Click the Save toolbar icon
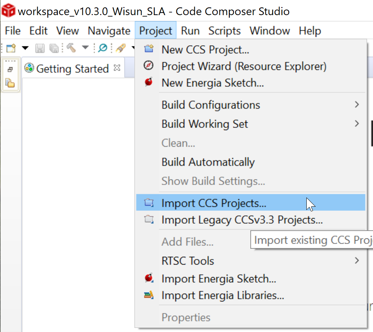The image size is (373, 332). tap(40, 48)
